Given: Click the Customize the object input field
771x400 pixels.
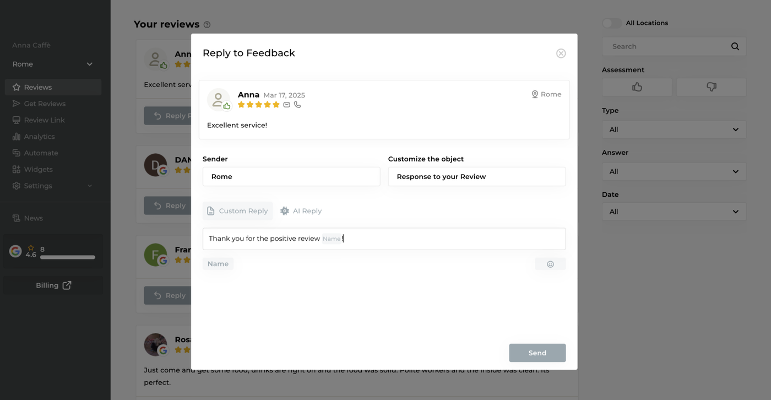Looking at the screenshot, I should (476, 177).
